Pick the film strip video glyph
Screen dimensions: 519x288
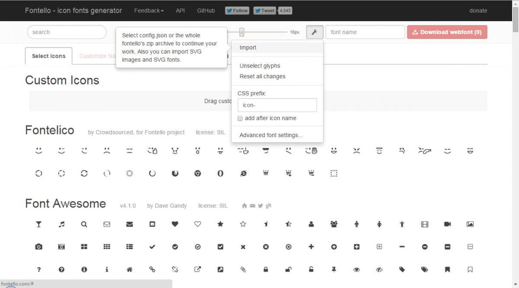coord(425,224)
